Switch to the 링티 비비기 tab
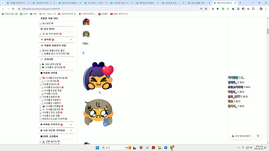The image size is (269, 151). (x=70, y=3)
